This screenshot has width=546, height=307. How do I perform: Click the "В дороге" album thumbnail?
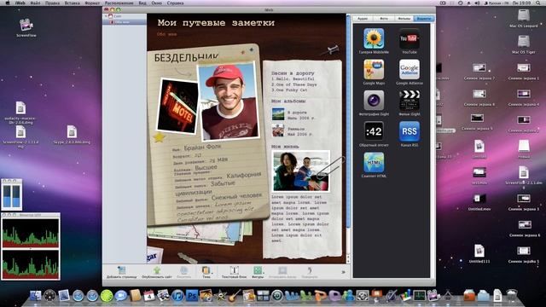[278, 113]
